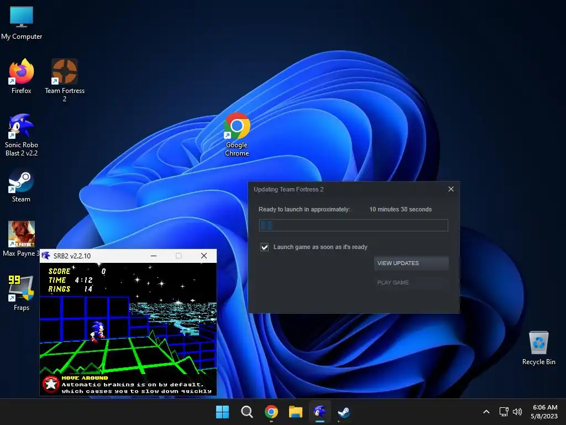Open taskbar Search
The height and width of the screenshot is (425, 566).
pyautogui.click(x=247, y=412)
